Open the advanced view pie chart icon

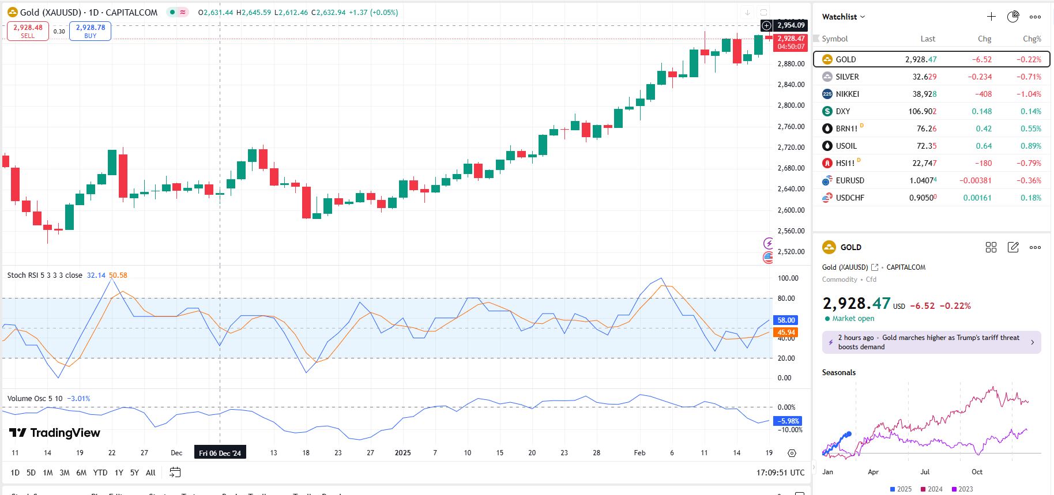[x=1013, y=17]
